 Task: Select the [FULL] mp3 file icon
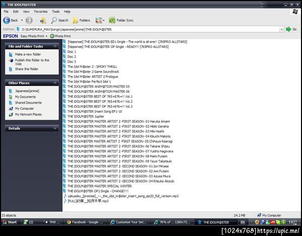point(65,201)
